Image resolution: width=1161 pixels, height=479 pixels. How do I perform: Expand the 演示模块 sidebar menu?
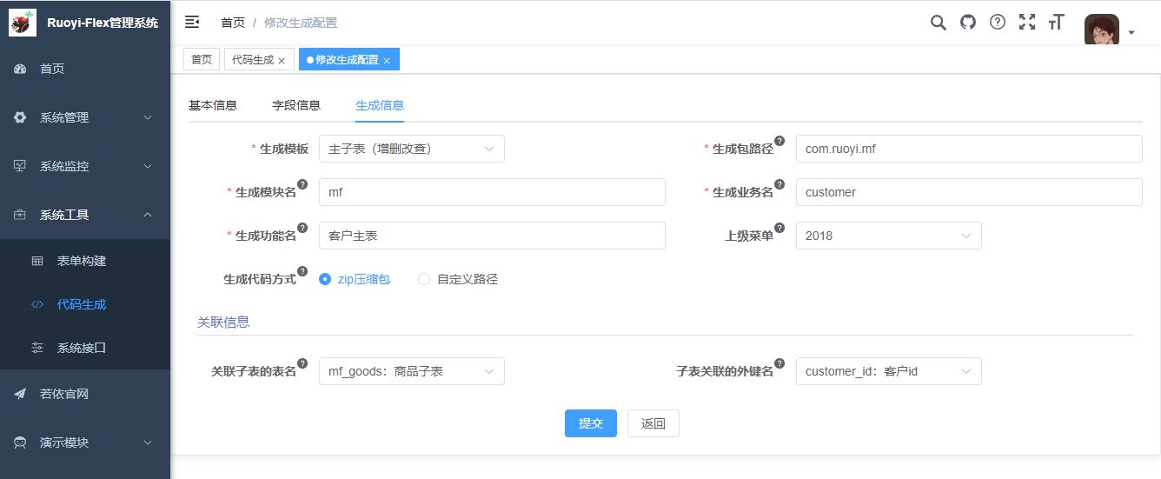coord(85,442)
